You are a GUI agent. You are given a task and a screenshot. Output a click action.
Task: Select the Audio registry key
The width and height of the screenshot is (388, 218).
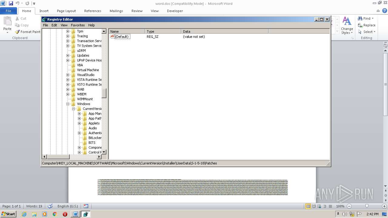pos(93,128)
